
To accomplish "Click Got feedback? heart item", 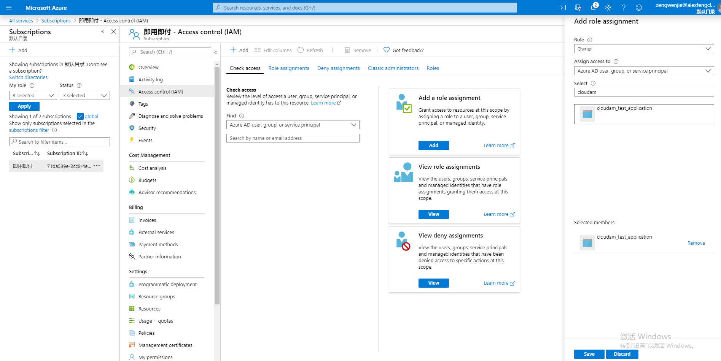I will coord(404,50).
